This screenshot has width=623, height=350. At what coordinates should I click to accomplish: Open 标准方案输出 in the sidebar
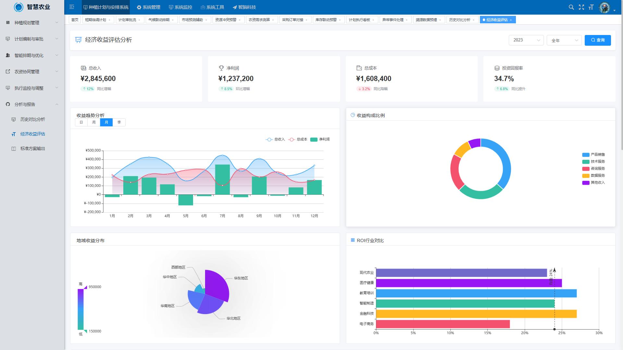click(x=32, y=148)
